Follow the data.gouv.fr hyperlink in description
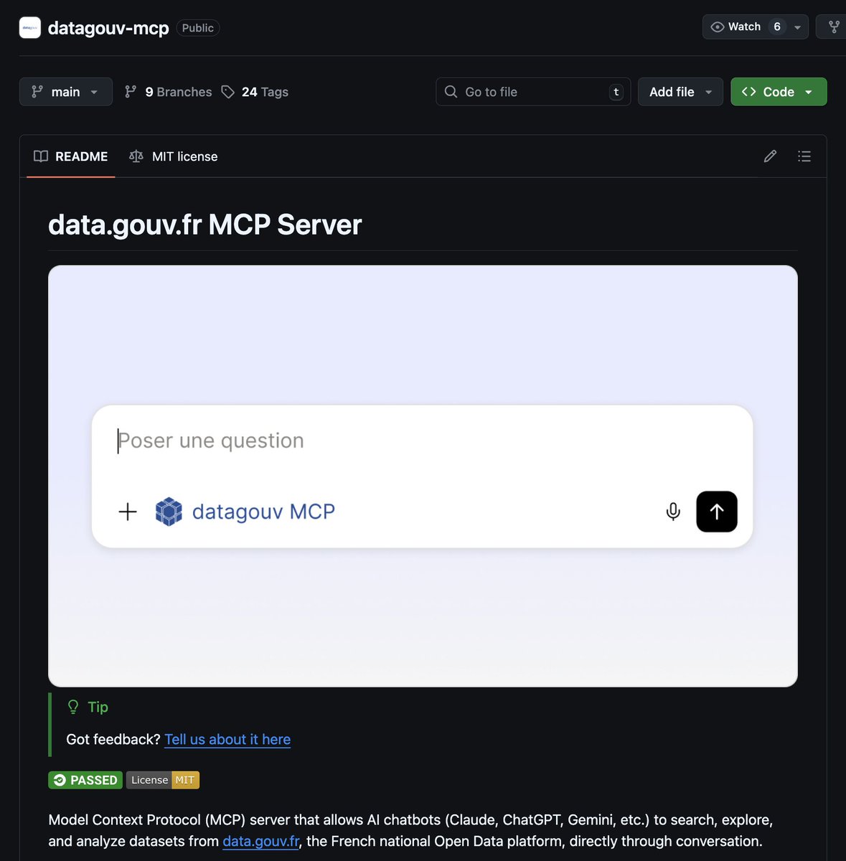The width and height of the screenshot is (846, 861). click(261, 842)
